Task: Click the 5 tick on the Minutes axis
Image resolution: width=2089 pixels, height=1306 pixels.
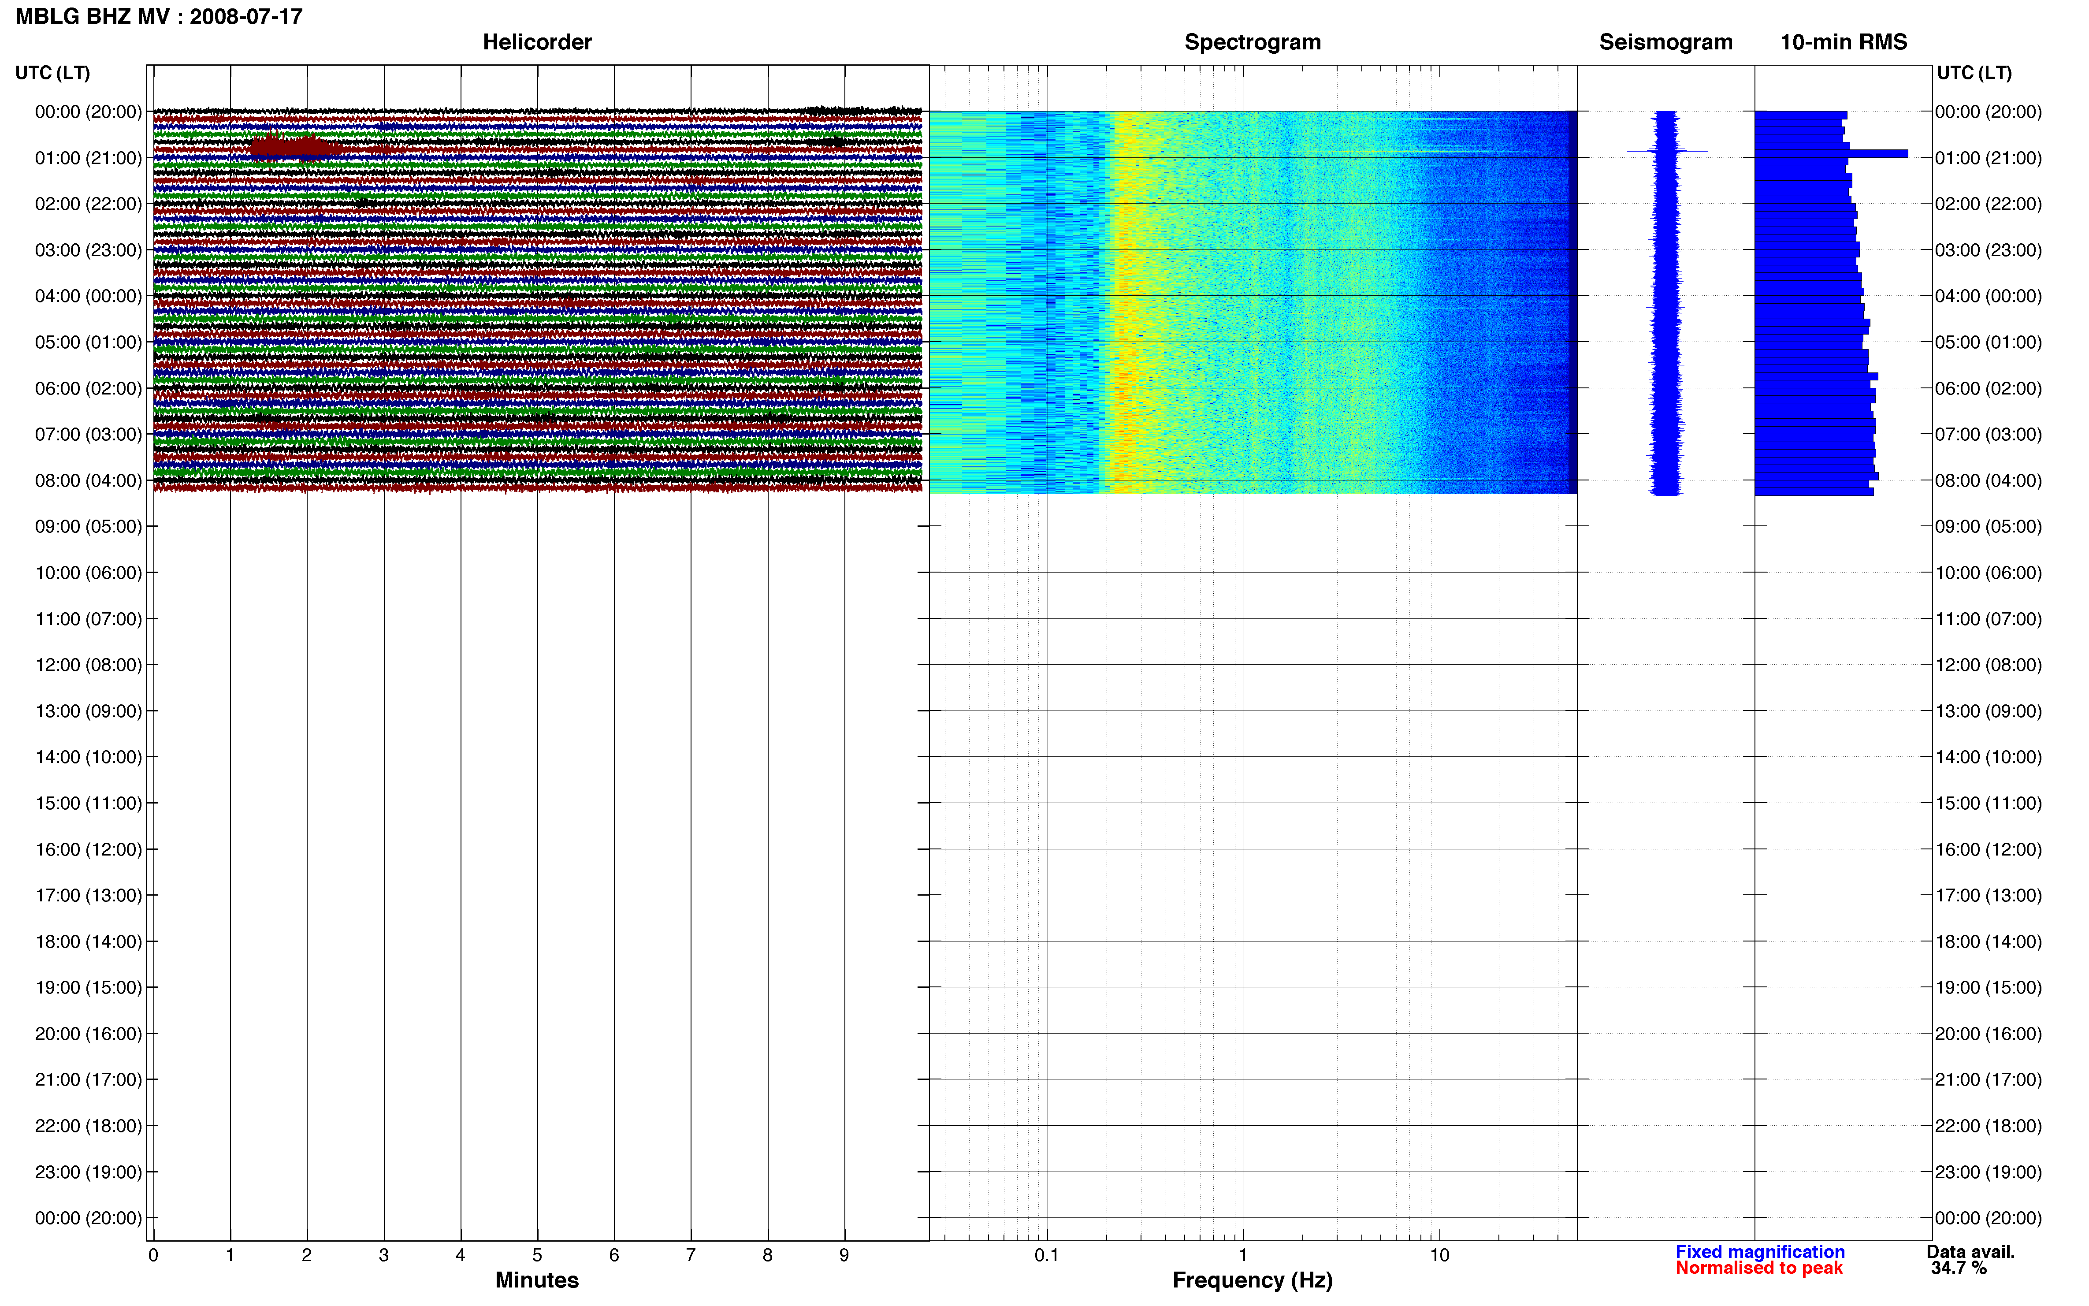Action: pos(537,1255)
